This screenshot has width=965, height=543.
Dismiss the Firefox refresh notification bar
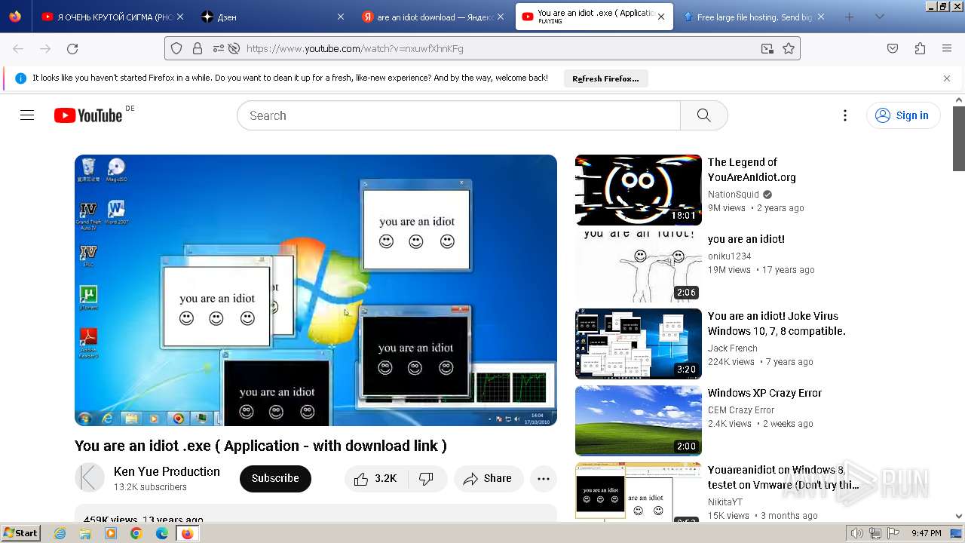click(x=947, y=78)
